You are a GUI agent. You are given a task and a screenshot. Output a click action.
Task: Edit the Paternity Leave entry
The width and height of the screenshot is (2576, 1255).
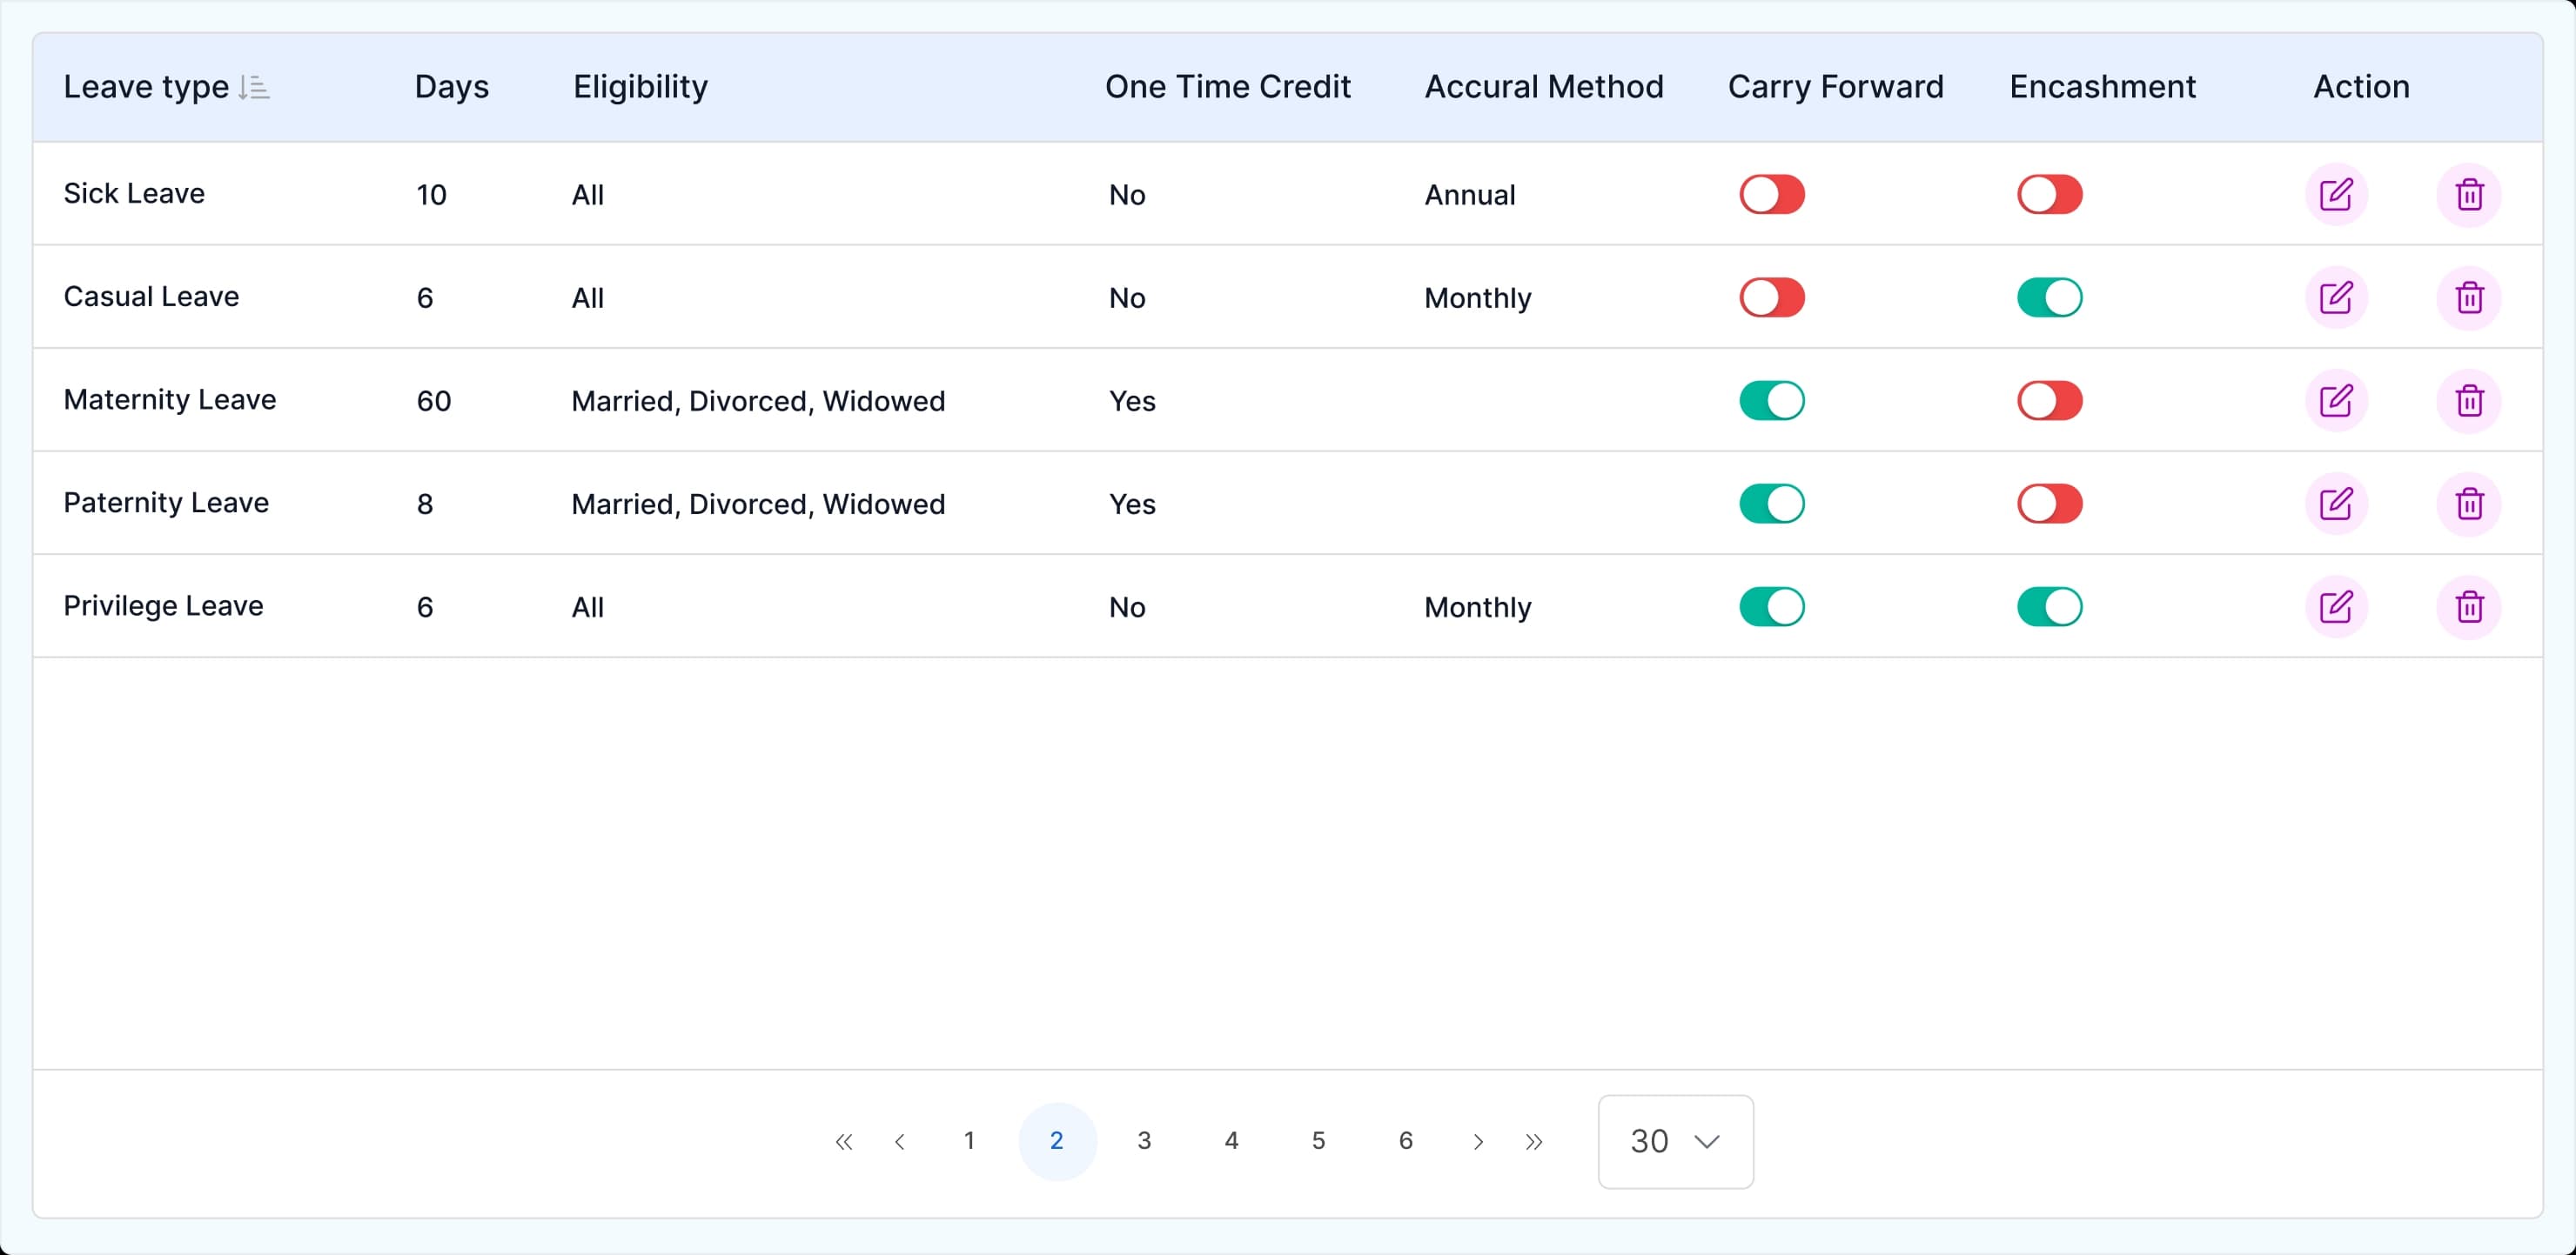pos(2336,504)
